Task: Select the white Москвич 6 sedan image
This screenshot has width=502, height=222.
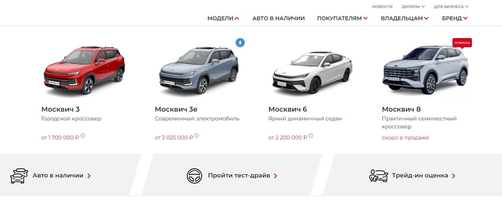Action: click(x=312, y=72)
